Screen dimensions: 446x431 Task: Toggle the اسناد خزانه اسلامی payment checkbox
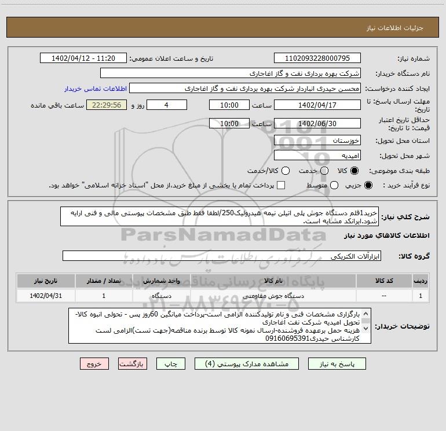pyautogui.click(x=281, y=185)
